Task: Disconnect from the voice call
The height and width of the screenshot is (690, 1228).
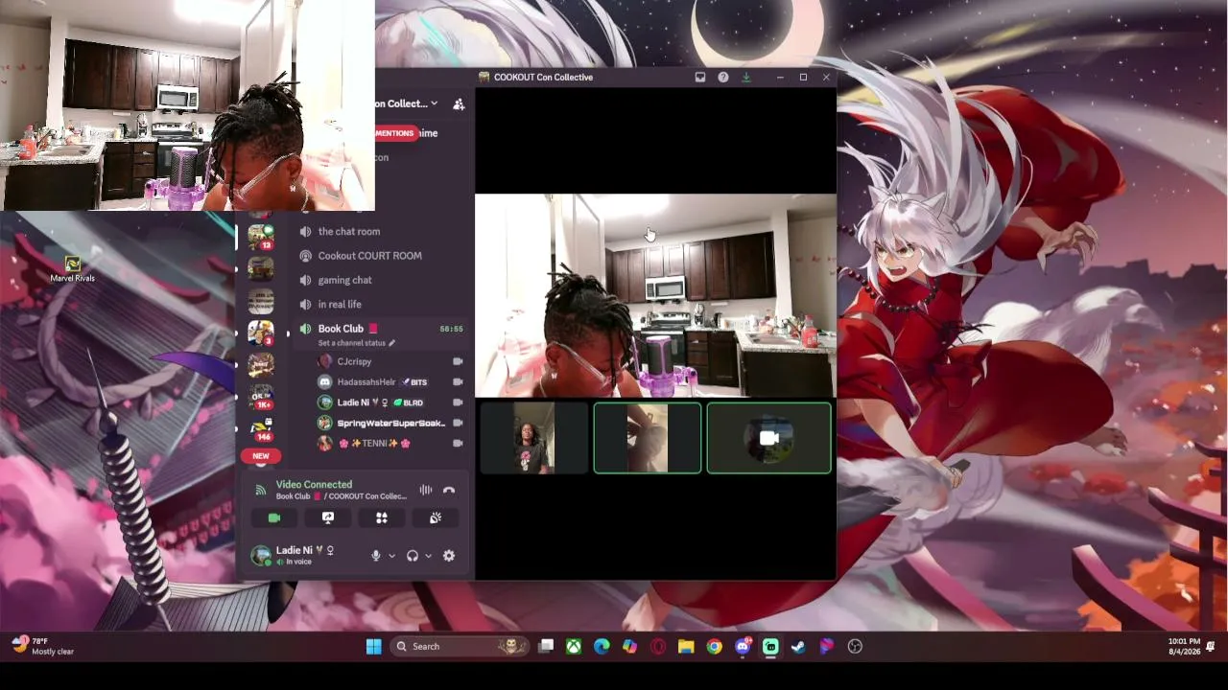Action: pos(449,490)
